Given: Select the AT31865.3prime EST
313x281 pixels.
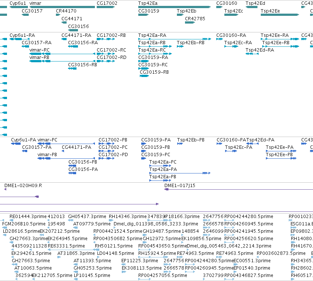Looking at the screenshot, I should click(x=59, y=257).
